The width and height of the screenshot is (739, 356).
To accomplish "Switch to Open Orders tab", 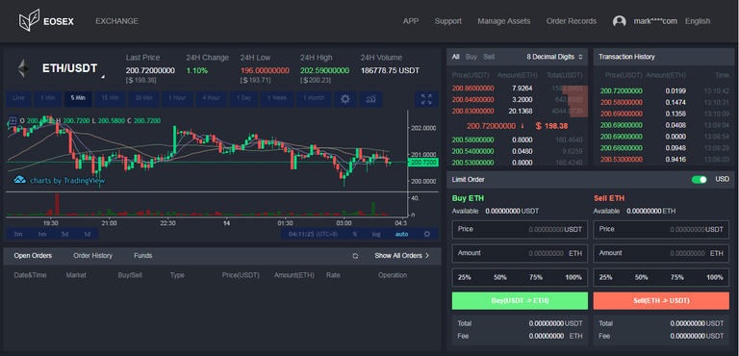I will click(x=33, y=256).
